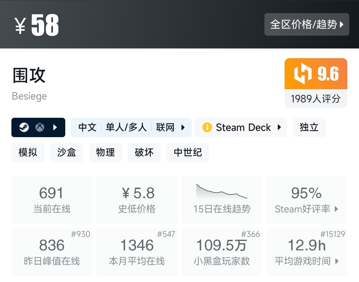Open the 平均游戏时间 details arrow
The width and height of the screenshot is (359, 282).
tap(337, 261)
